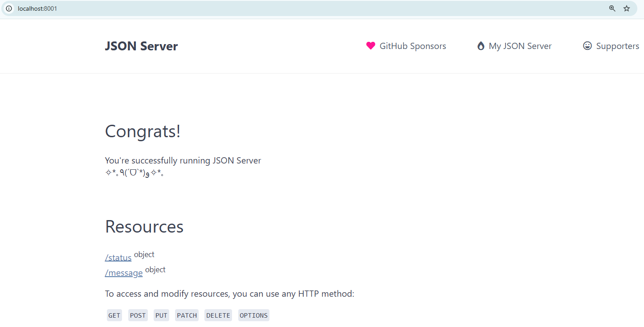Click the zoom magnifier icon in address bar
This screenshot has width=644, height=327.
coord(612,8)
